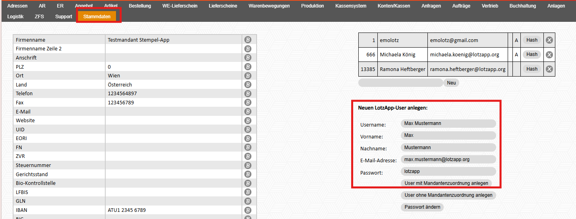Focus the Passwort input field

pyautogui.click(x=448, y=171)
